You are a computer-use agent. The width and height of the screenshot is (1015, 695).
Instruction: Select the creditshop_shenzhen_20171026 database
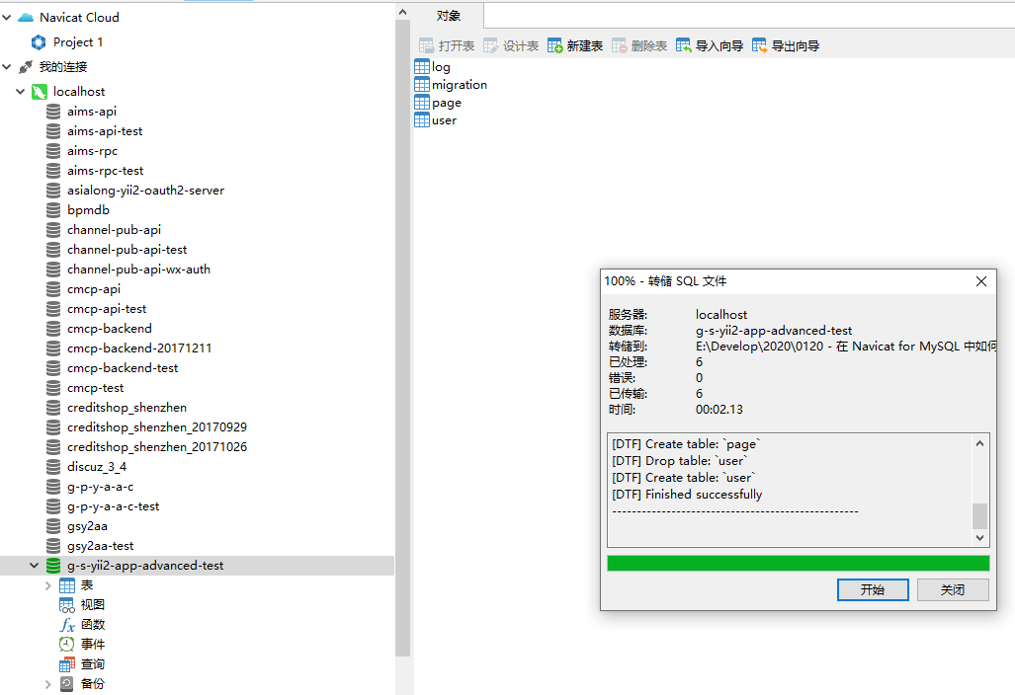coord(157,447)
